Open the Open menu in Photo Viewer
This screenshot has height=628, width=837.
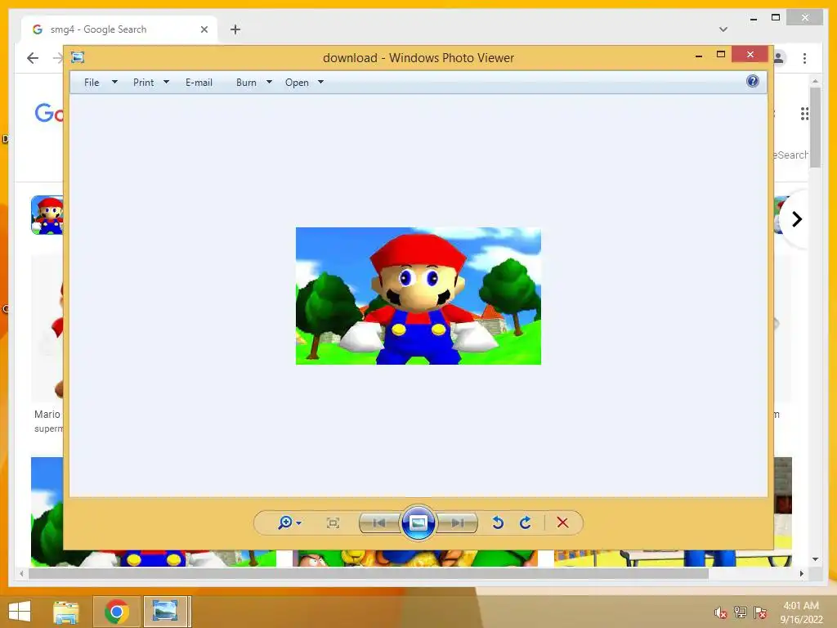tap(297, 83)
